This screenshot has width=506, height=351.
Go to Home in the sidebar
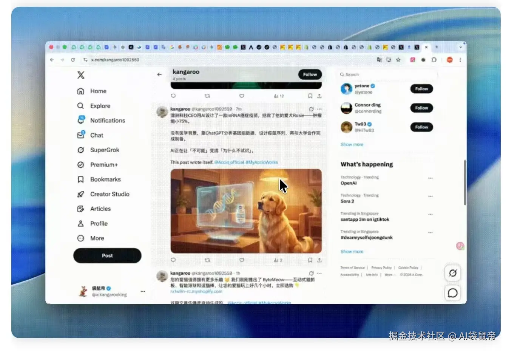pos(92,91)
